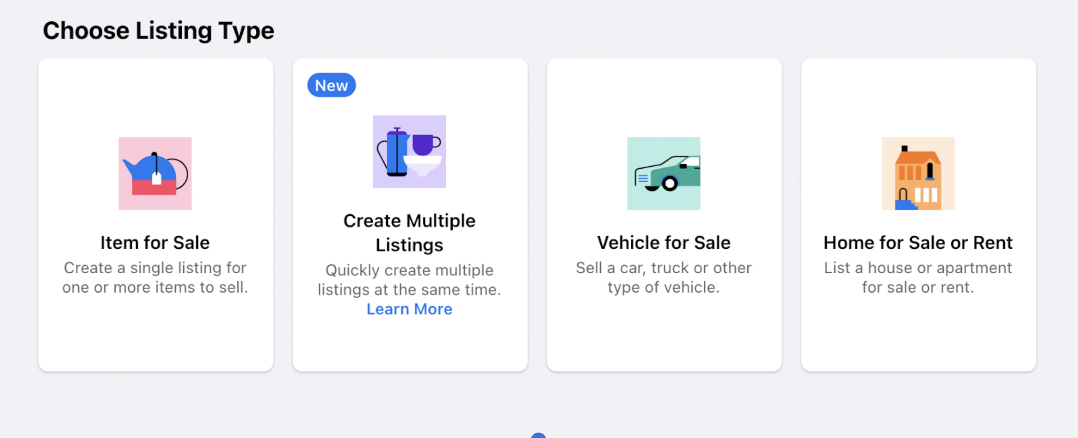Click the French press Multiple Listings icon
The width and height of the screenshot is (1078, 438).
click(x=409, y=152)
